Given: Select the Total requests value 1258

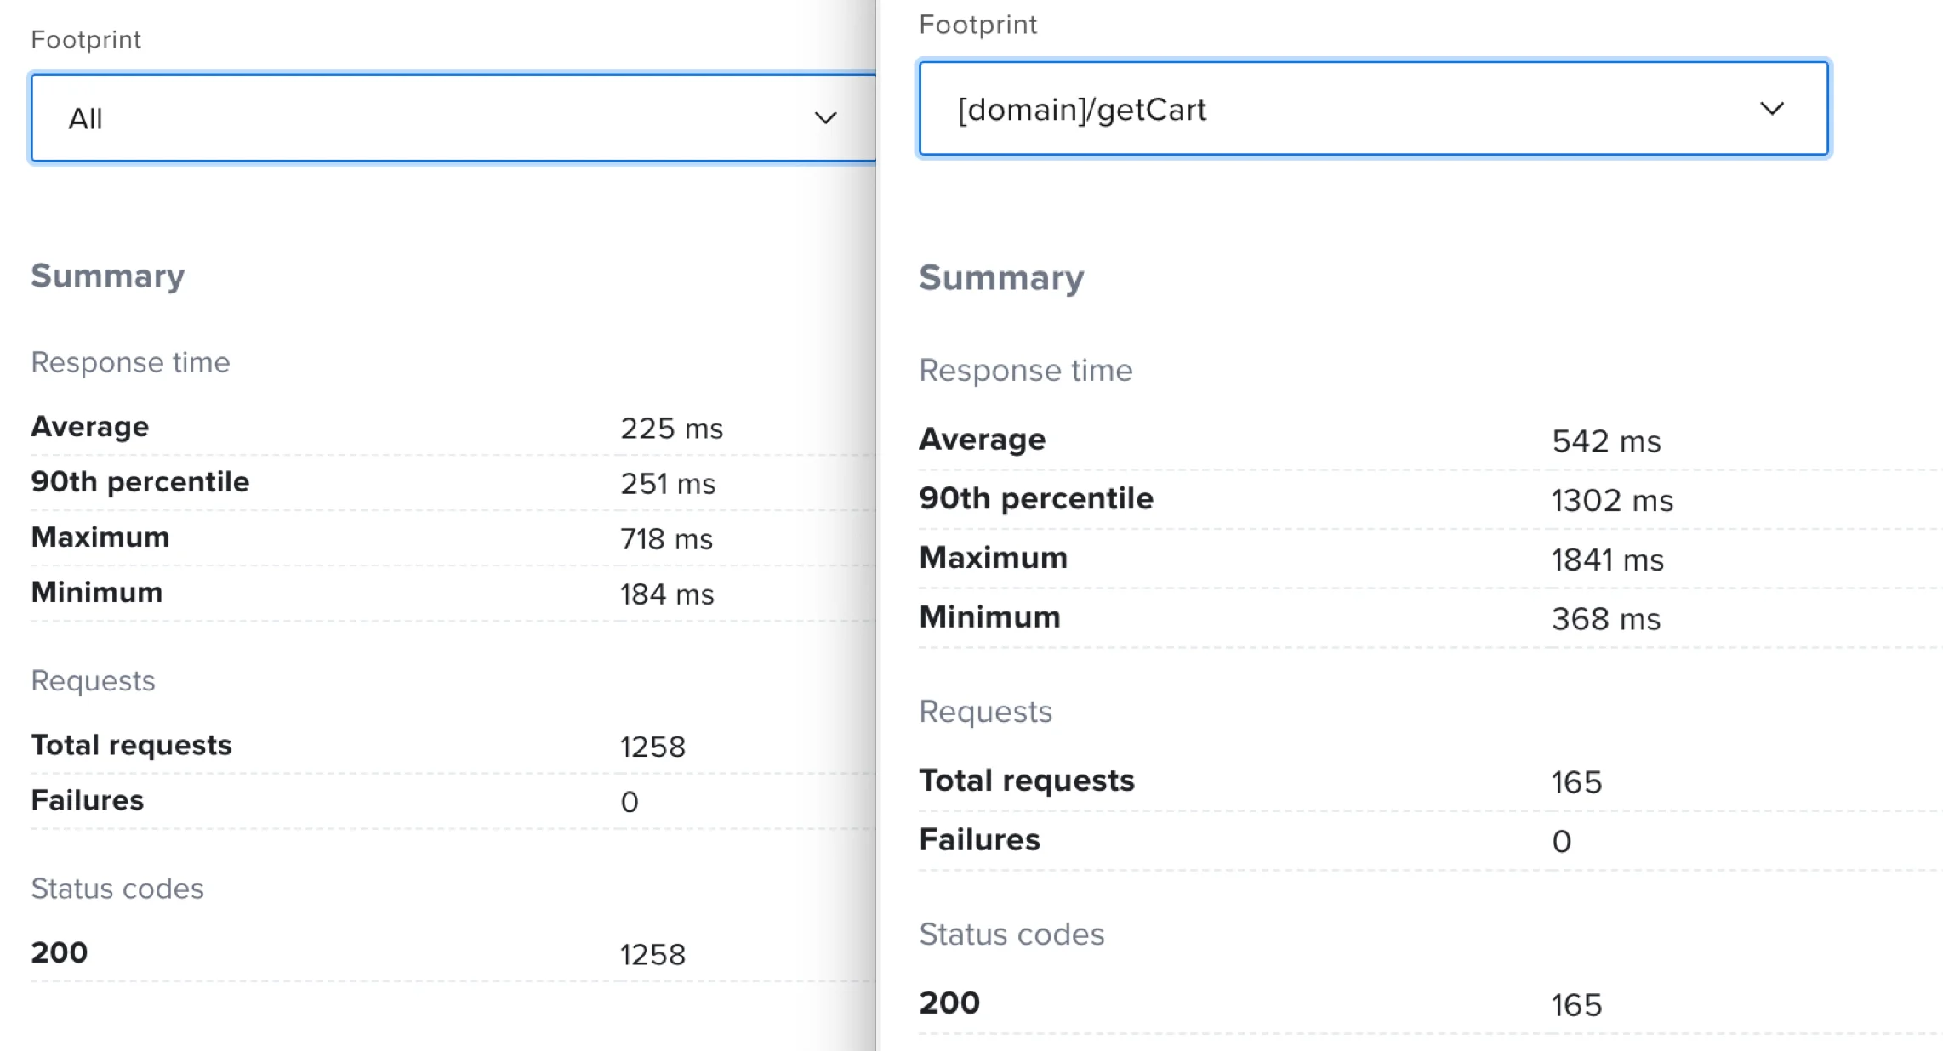Looking at the screenshot, I should pos(652,745).
